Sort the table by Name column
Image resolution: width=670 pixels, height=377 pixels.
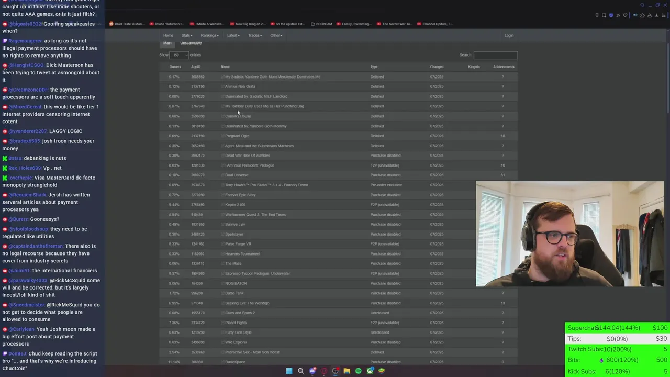(x=225, y=67)
